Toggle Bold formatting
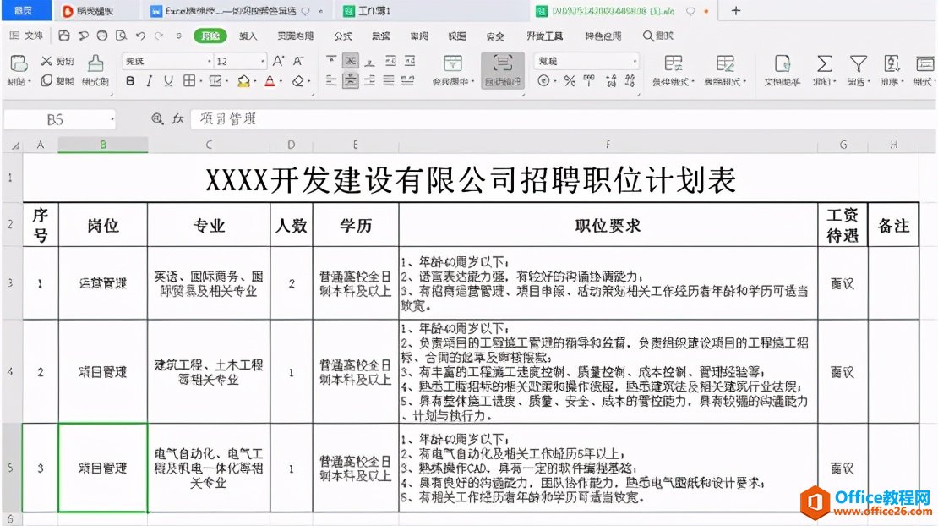 click(x=130, y=81)
